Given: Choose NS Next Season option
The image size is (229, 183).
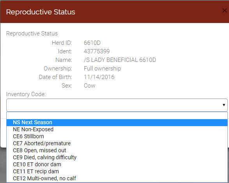Looking at the screenshot, I should pyautogui.click(x=117, y=123).
